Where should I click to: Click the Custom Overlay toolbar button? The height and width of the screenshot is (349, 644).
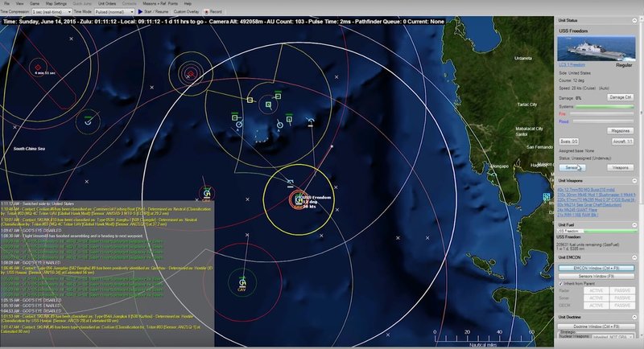188,12
